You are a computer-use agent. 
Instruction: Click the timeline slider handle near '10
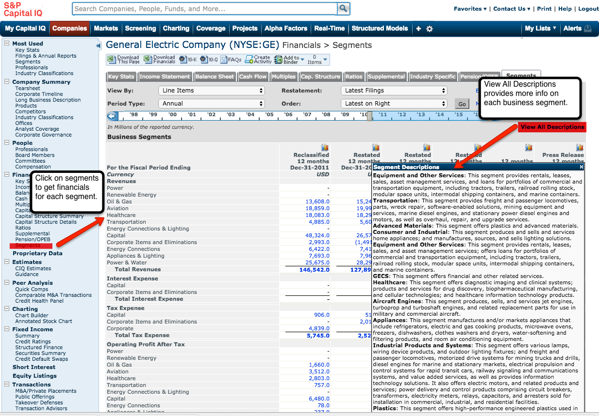click(x=370, y=116)
